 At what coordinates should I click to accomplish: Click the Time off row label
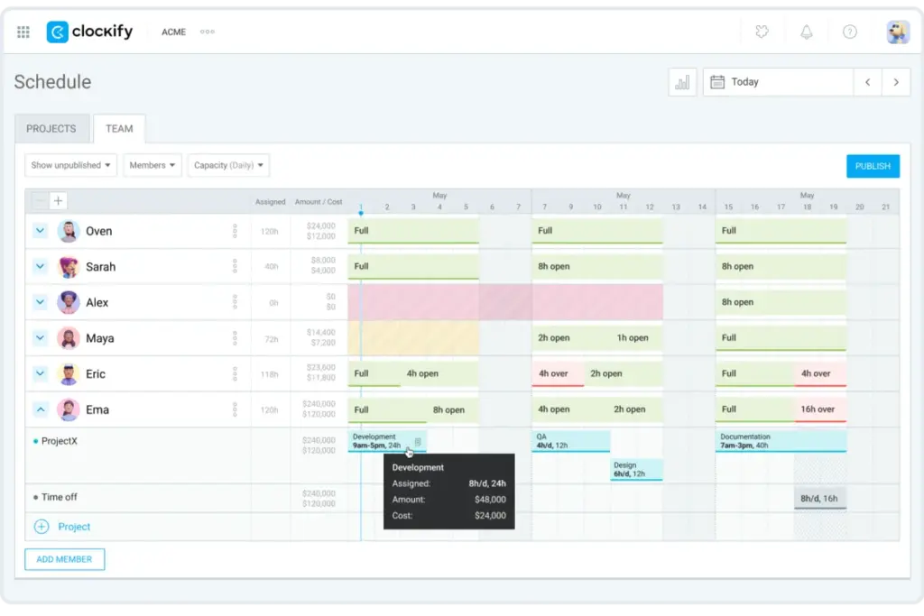(x=59, y=497)
